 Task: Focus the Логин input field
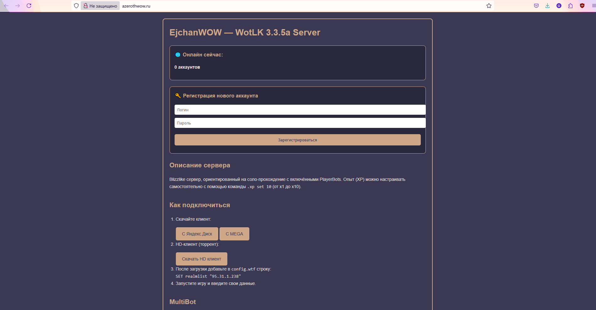point(300,110)
